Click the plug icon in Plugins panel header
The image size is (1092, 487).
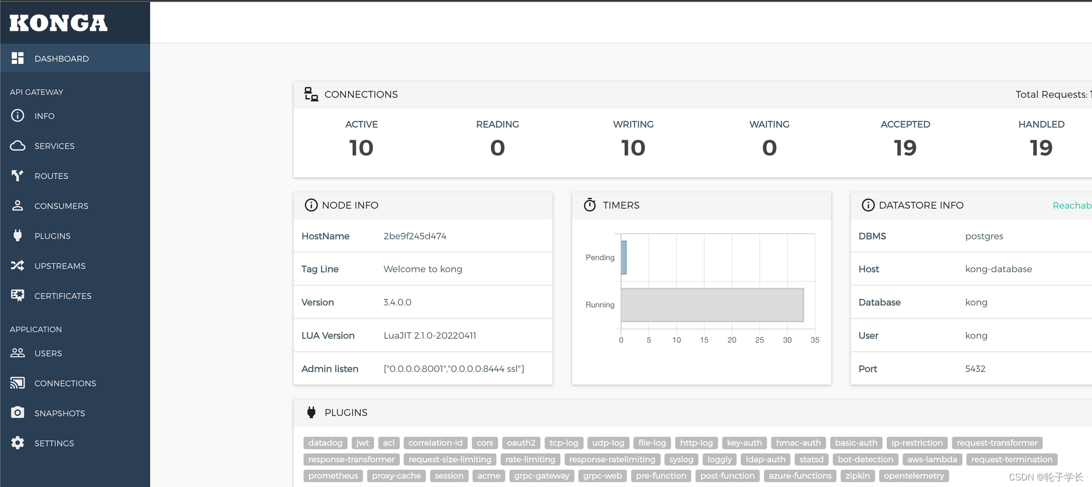pyautogui.click(x=311, y=413)
